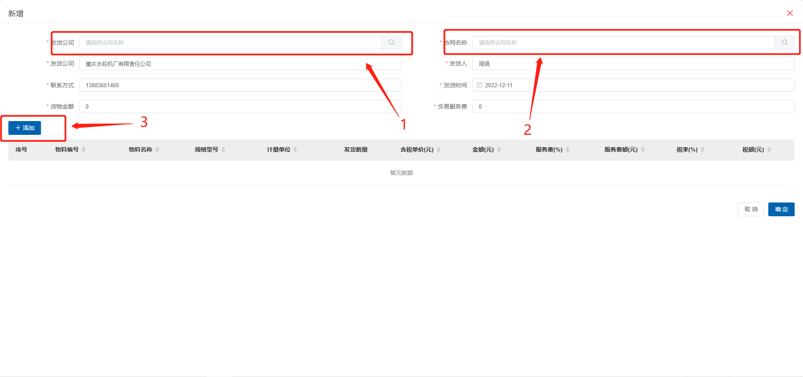Click the 确定 confirm button
The height and width of the screenshot is (377, 803).
(x=781, y=209)
